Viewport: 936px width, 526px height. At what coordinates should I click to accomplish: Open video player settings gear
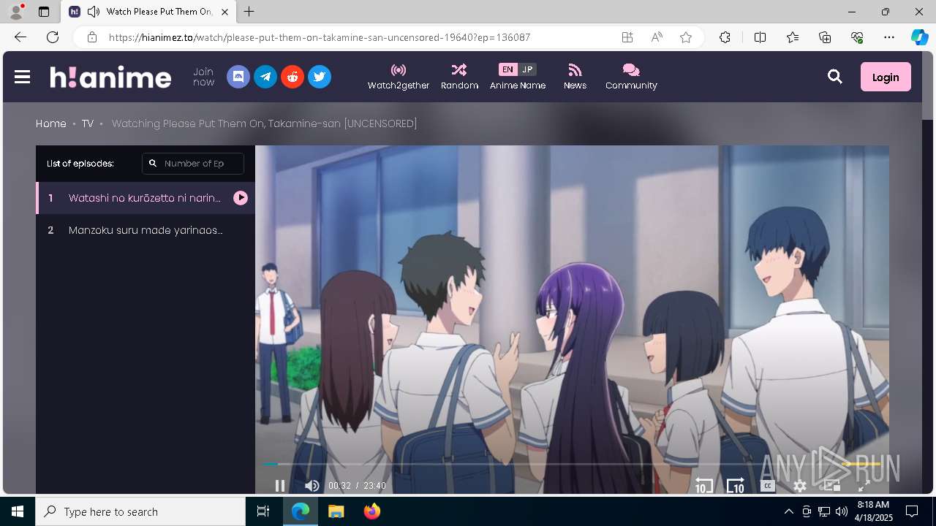[800, 486]
